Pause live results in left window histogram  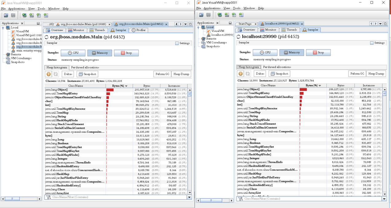pyautogui.click(x=49, y=74)
